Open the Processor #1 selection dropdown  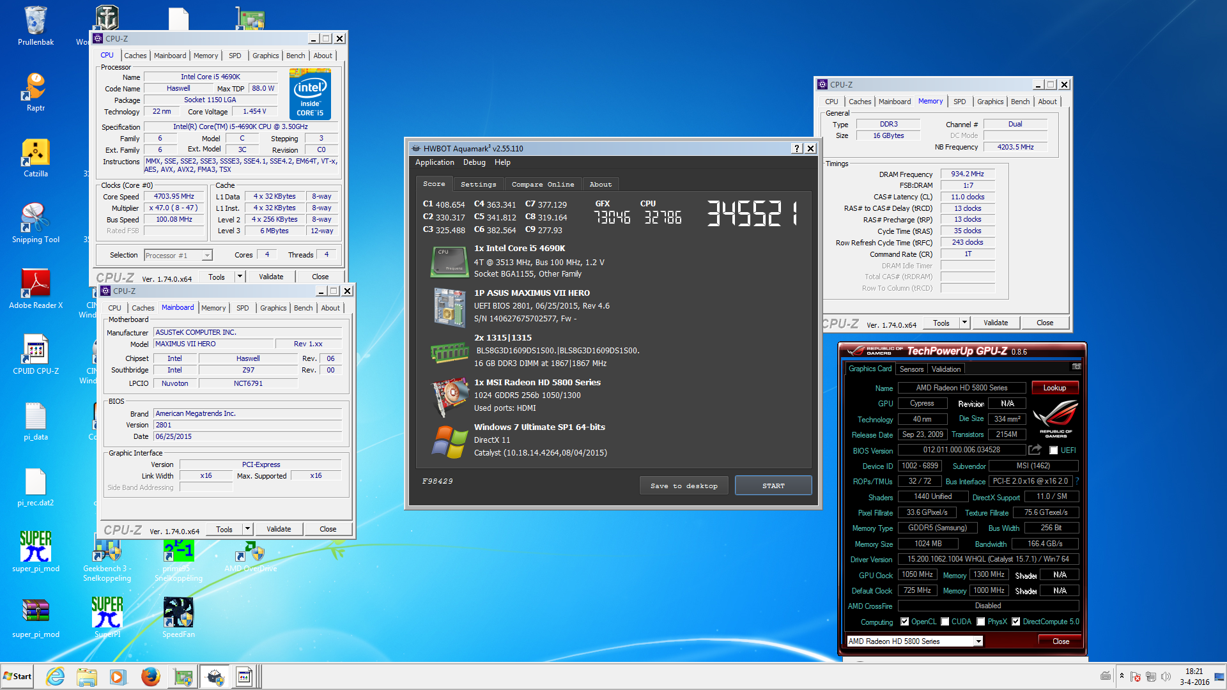tap(206, 256)
